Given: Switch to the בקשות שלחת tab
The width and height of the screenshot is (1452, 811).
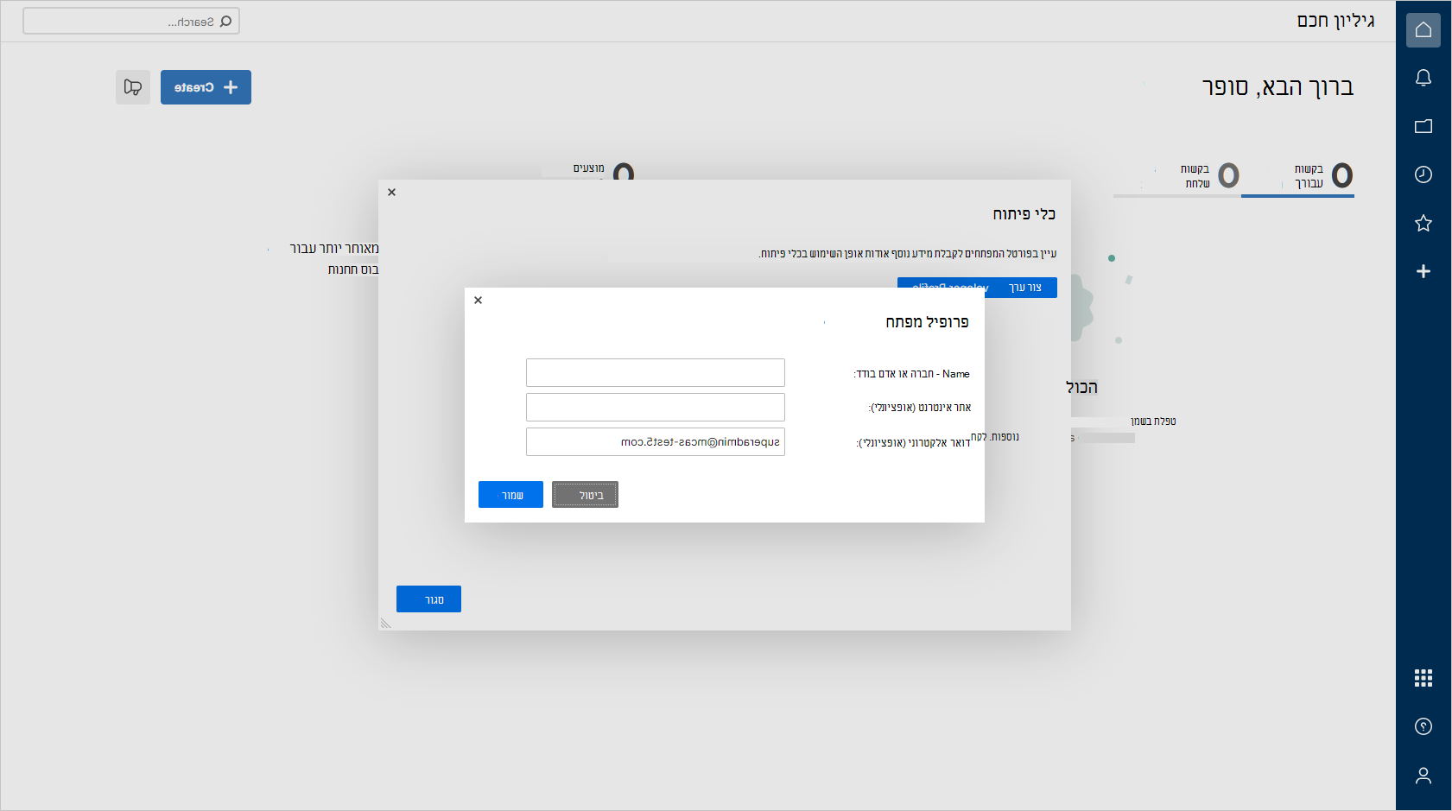Looking at the screenshot, I should [1177, 176].
